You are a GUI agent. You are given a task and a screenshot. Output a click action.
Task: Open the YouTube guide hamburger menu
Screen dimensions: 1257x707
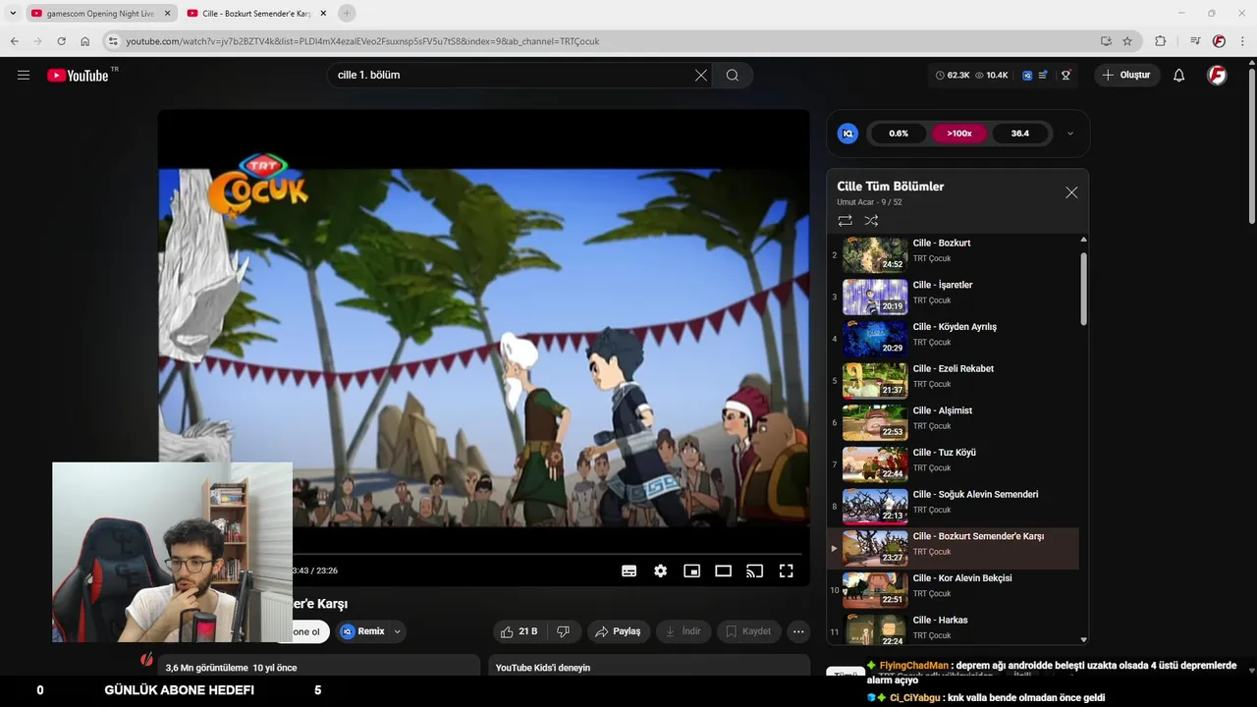coord(24,75)
